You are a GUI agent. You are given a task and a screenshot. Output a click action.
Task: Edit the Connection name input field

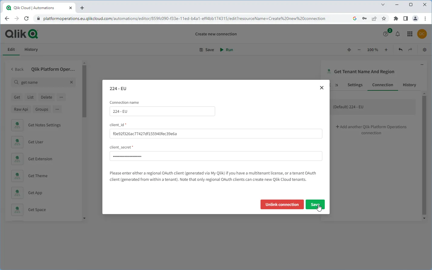click(x=162, y=111)
